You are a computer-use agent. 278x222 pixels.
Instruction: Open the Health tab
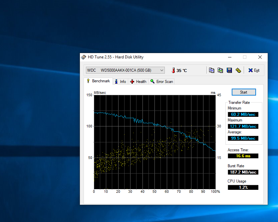(x=138, y=81)
